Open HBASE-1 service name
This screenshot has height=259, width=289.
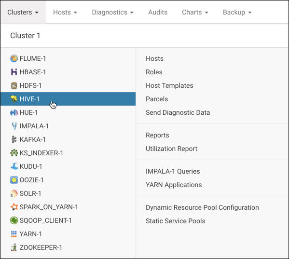pos(33,72)
